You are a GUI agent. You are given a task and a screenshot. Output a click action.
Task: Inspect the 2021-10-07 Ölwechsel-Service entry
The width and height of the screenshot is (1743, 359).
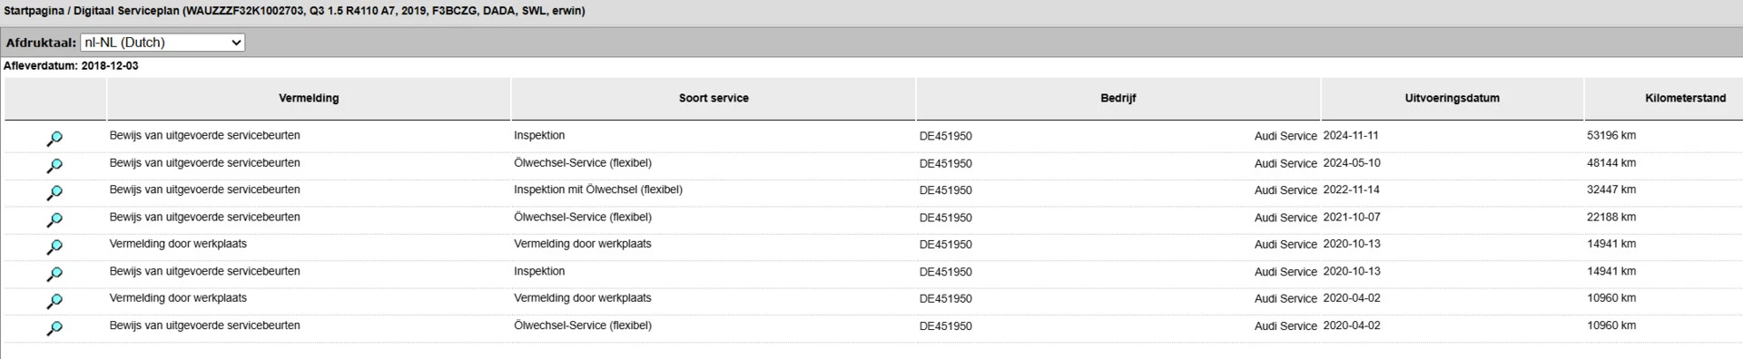(54, 220)
